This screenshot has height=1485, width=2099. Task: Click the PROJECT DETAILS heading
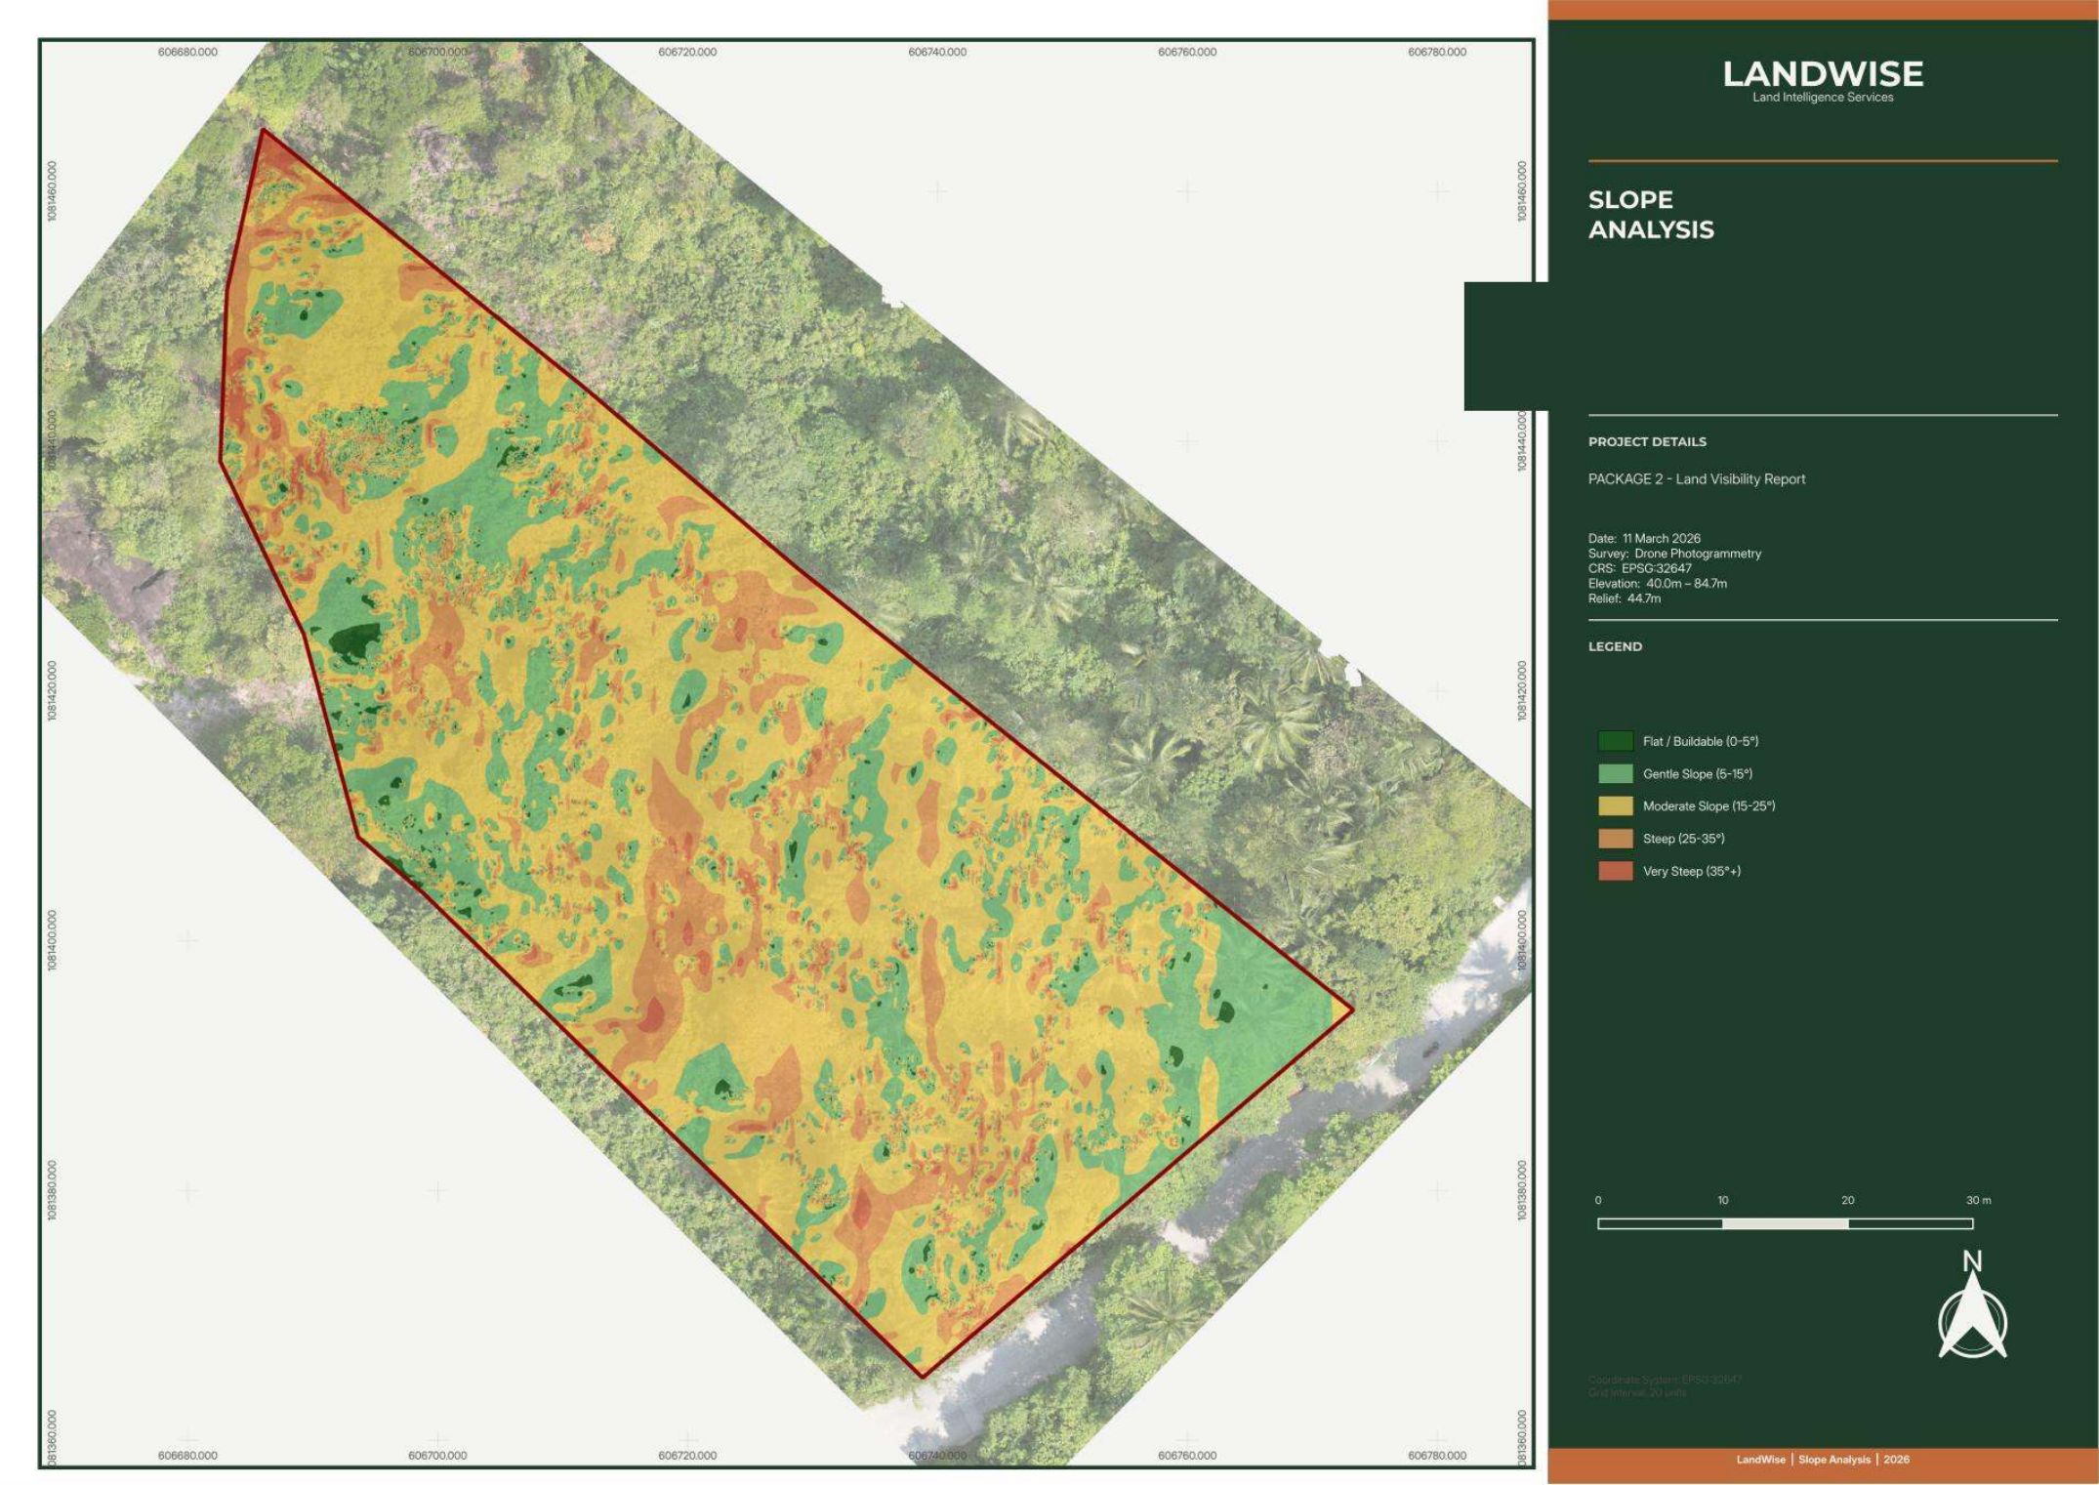click(x=1647, y=441)
